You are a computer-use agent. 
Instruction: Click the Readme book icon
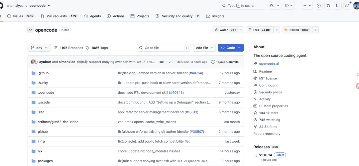coord(255,71)
